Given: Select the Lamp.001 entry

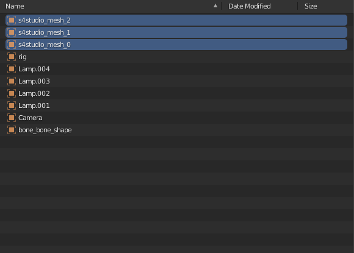Looking at the screenshot, I should pyautogui.click(x=176, y=105).
